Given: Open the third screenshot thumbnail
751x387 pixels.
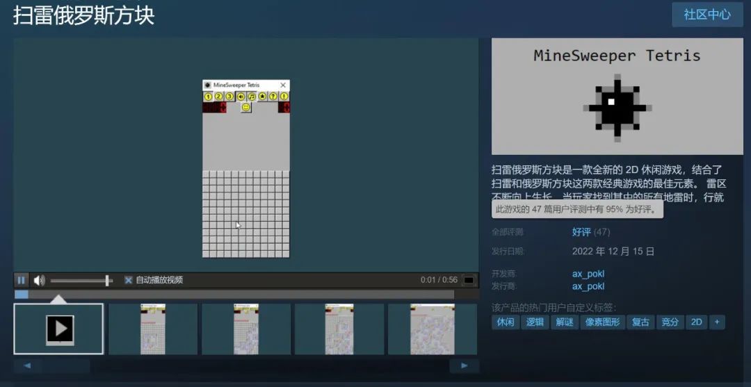Looking at the screenshot, I should [x=246, y=329].
